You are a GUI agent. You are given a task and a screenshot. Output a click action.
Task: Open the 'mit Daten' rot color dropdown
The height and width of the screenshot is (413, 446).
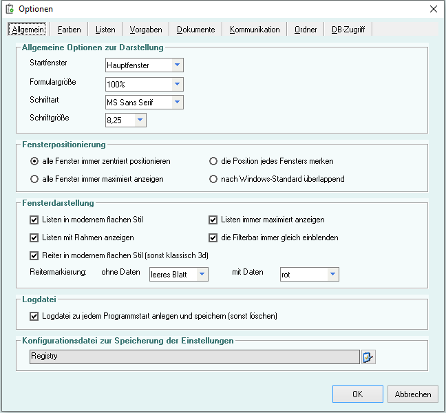(332, 274)
